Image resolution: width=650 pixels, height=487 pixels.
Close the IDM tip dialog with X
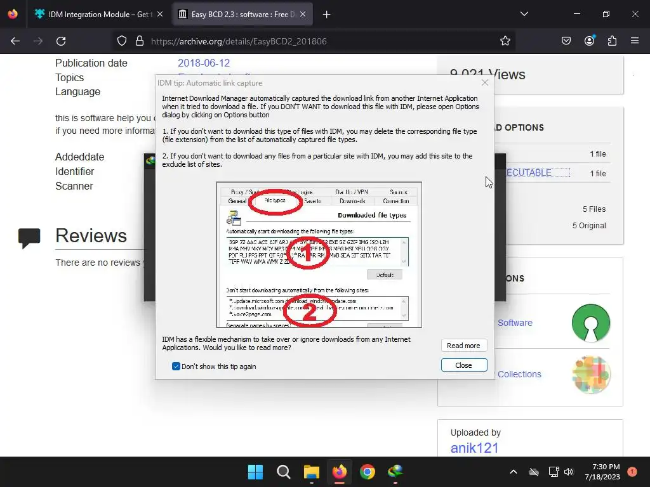tap(484, 83)
